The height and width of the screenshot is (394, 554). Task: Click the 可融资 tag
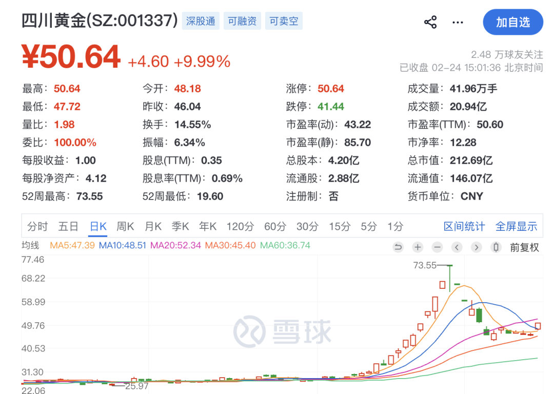click(242, 21)
